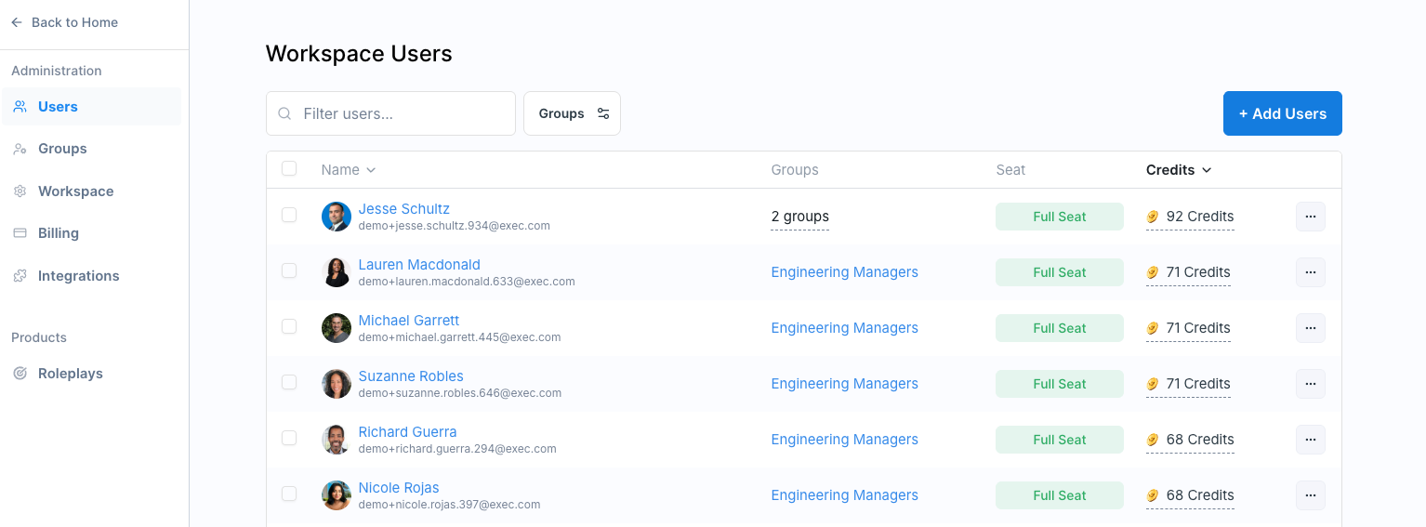Sort by the Credits column header
Image resolution: width=1426 pixels, height=527 pixels.
1179,170
